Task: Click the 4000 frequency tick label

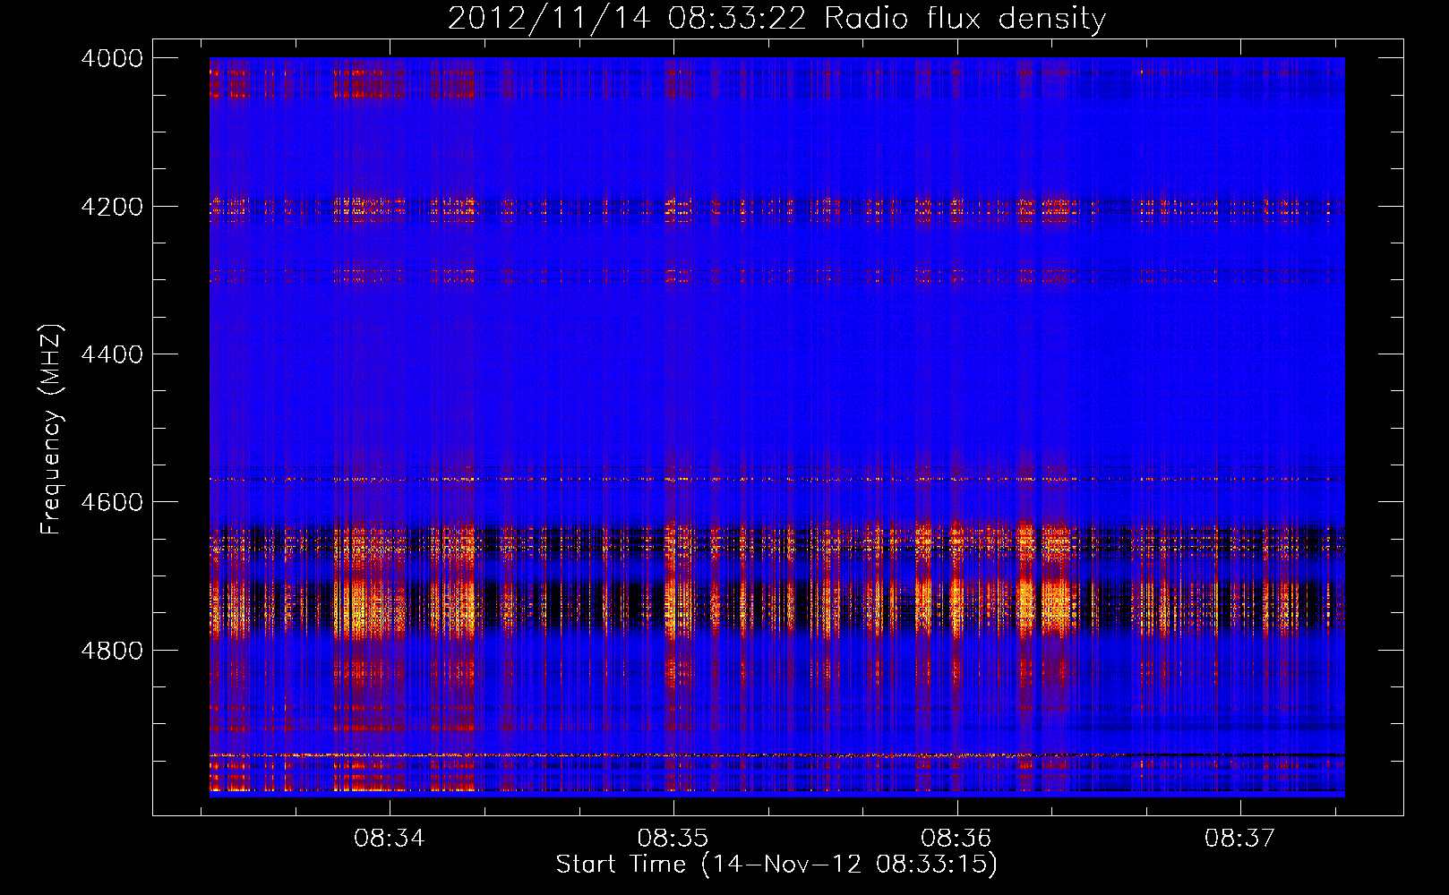Action: (x=112, y=58)
